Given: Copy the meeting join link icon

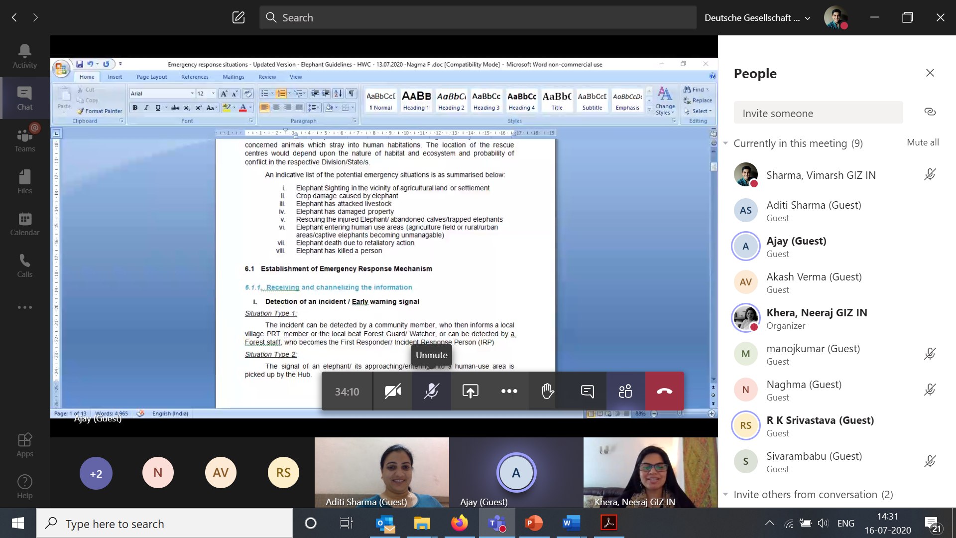Looking at the screenshot, I should (x=930, y=112).
